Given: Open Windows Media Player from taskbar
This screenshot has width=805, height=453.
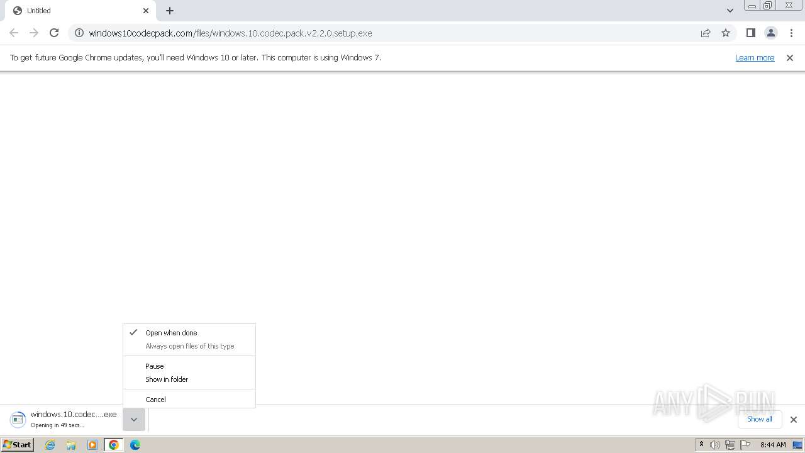Looking at the screenshot, I should [x=92, y=445].
